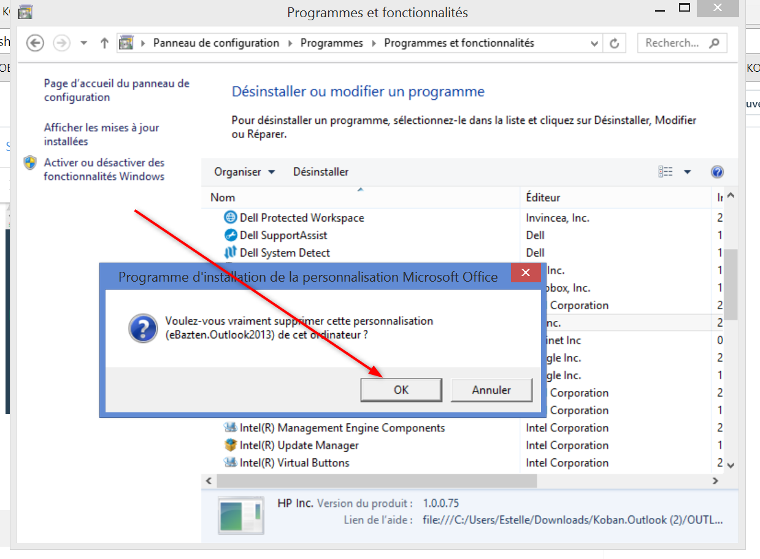Confirm removal with the OK button
This screenshot has height=559, width=760.
pos(401,390)
